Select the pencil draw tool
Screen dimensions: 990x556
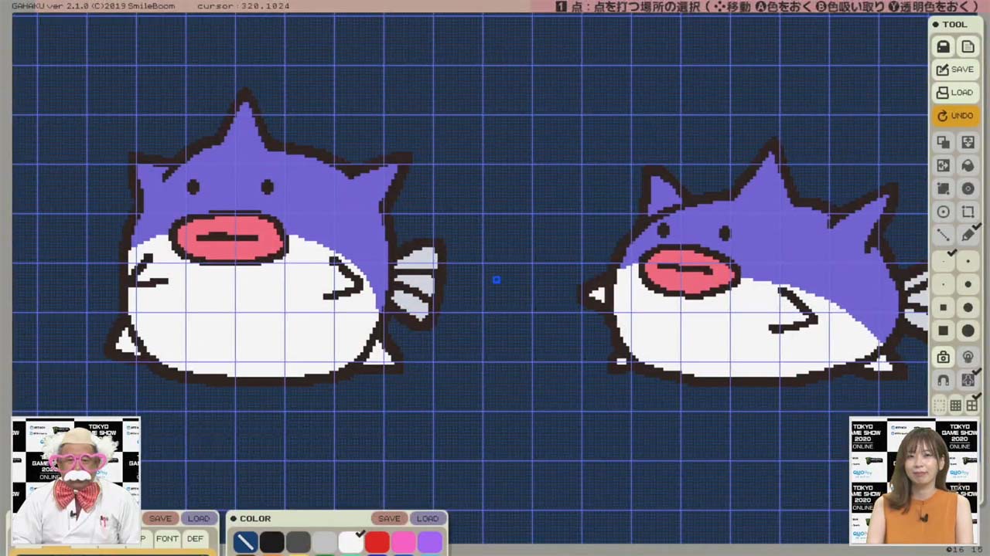tap(968, 235)
